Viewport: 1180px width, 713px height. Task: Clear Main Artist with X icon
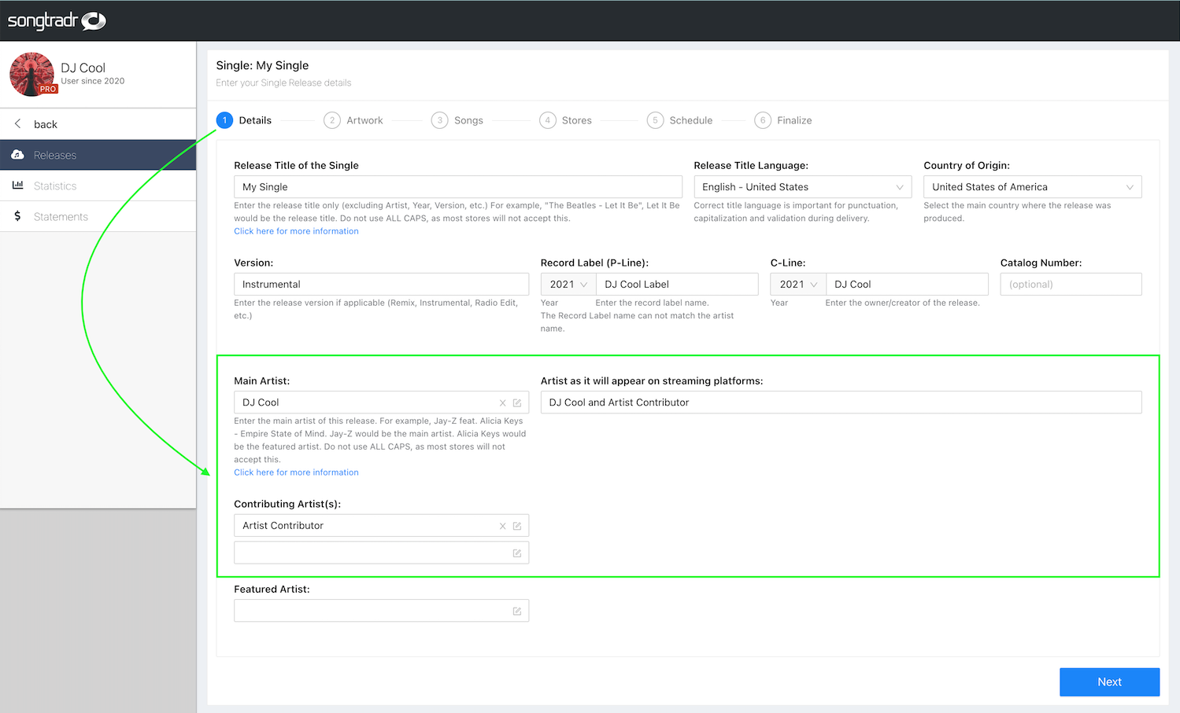click(502, 402)
